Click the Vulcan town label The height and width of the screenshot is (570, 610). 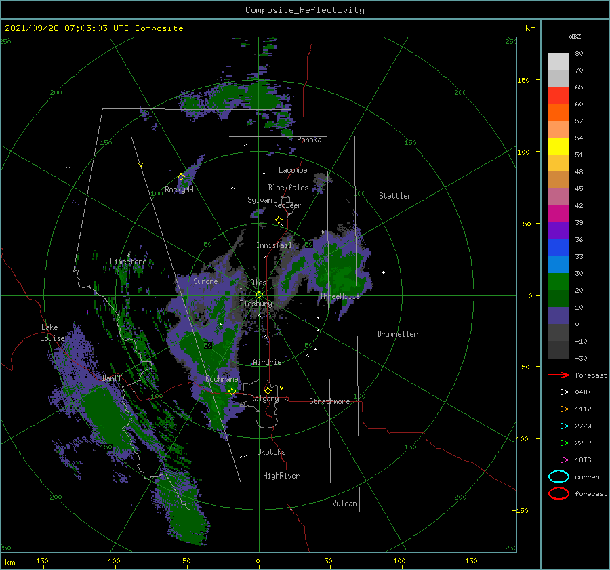pos(344,504)
